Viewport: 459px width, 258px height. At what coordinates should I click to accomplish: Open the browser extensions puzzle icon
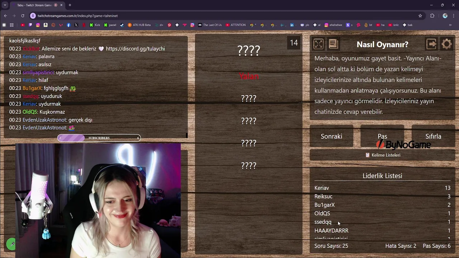(x=432, y=16)
